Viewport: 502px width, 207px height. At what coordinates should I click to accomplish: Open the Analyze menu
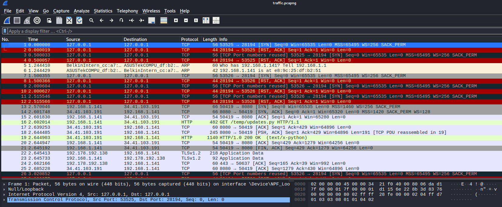click(82, 11)
